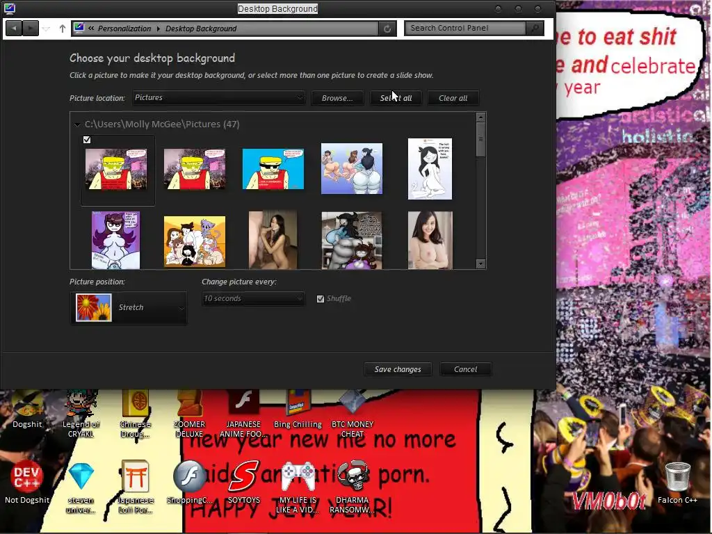Open the Picture location dropdown
This screenshot has height=534, width=712.
pos(219,97)
